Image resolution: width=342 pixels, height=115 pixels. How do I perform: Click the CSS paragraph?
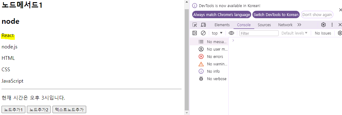click(x=6, y=69)
